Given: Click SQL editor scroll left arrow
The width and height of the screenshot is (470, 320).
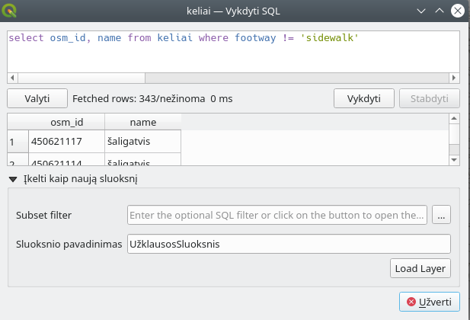Looking at the screenshot, I should 12,78.
